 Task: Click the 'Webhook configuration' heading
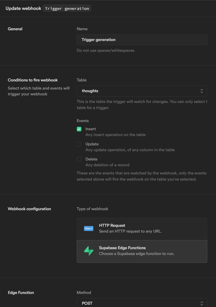tap(29, 209)
